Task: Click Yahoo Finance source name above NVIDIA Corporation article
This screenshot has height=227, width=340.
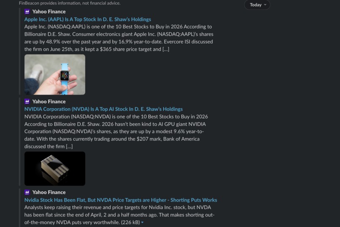Action: tap(49, 101)
